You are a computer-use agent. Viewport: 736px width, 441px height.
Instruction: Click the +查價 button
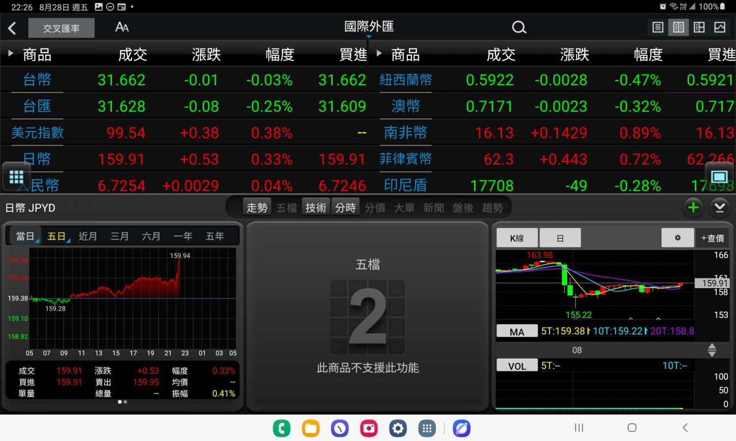(712, 238)
